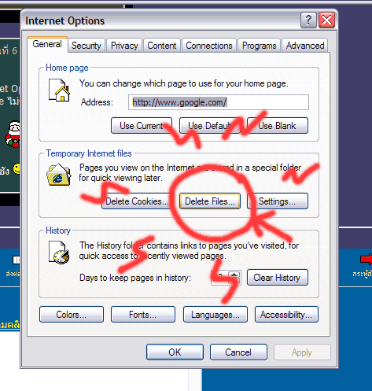This screenshot has width=372, height=391.
Task: Open the Connections tab
Action: coord(209,46)
